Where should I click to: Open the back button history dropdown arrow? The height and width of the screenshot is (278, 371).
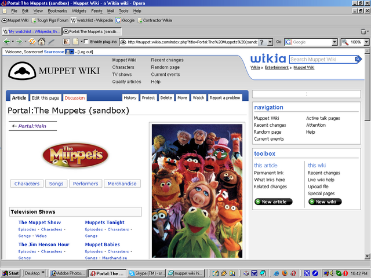point(13,42)
